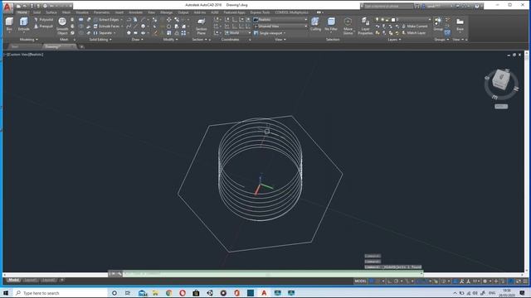This screenshot has width=531, height=298.
Task: Click the clean screen status icon
Action: pos(519,281)
